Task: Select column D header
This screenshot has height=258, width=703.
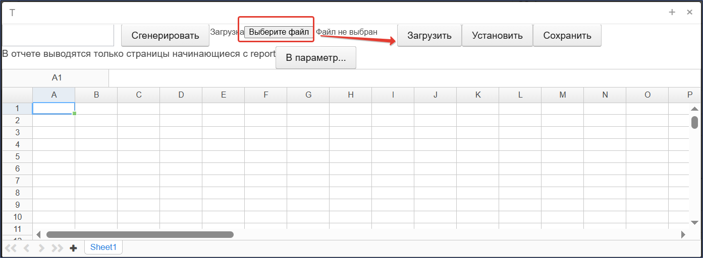Action: pos(181,95)
